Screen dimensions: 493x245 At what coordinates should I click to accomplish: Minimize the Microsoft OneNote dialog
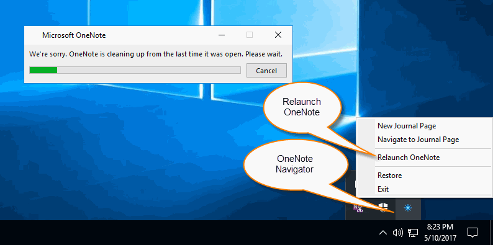pyautogui.click(x=222, y=35)
